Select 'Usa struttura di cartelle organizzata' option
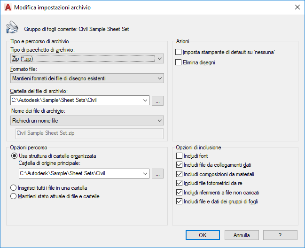The width and height of the screenshot is (305, 248). [14, 155]
